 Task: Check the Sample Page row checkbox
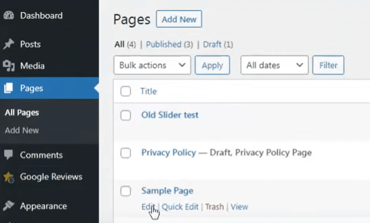[x=125, y=191]
